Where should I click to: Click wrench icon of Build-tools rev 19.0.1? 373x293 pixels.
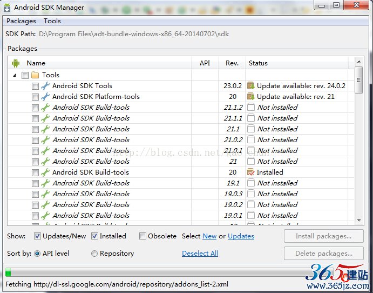45,216
